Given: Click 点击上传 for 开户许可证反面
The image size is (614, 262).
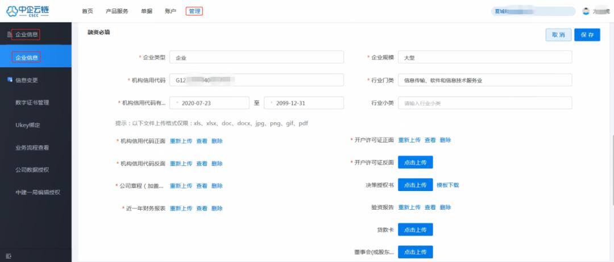Looking at the screenshot, I should (x=416, y=162).
